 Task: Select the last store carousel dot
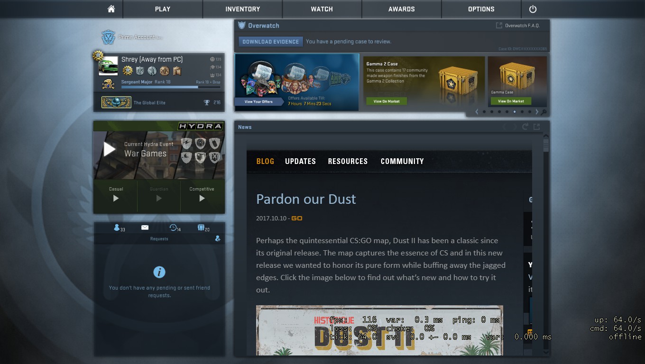(530, 112)
